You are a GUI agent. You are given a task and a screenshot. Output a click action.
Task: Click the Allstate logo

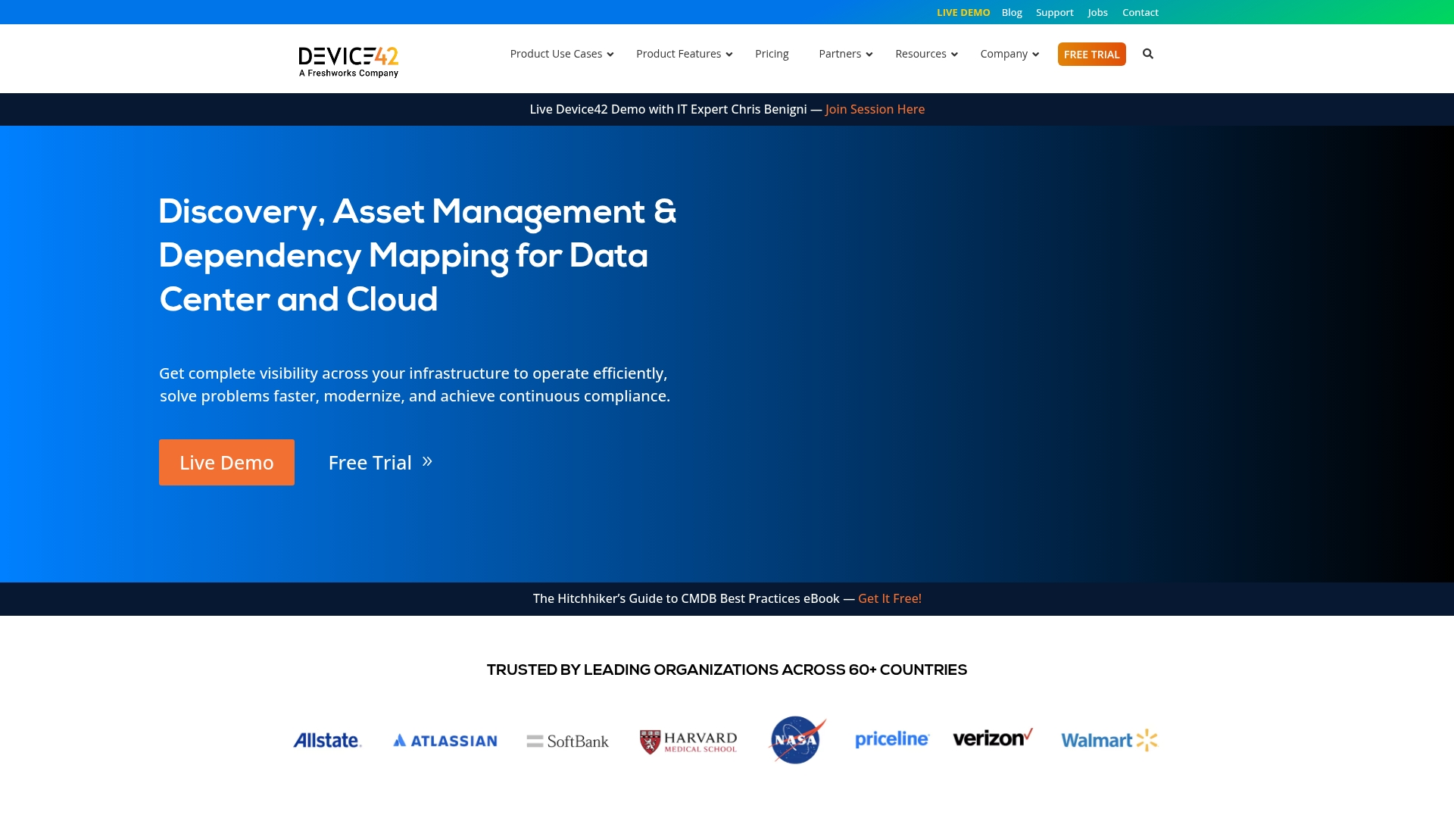(326, 740)
